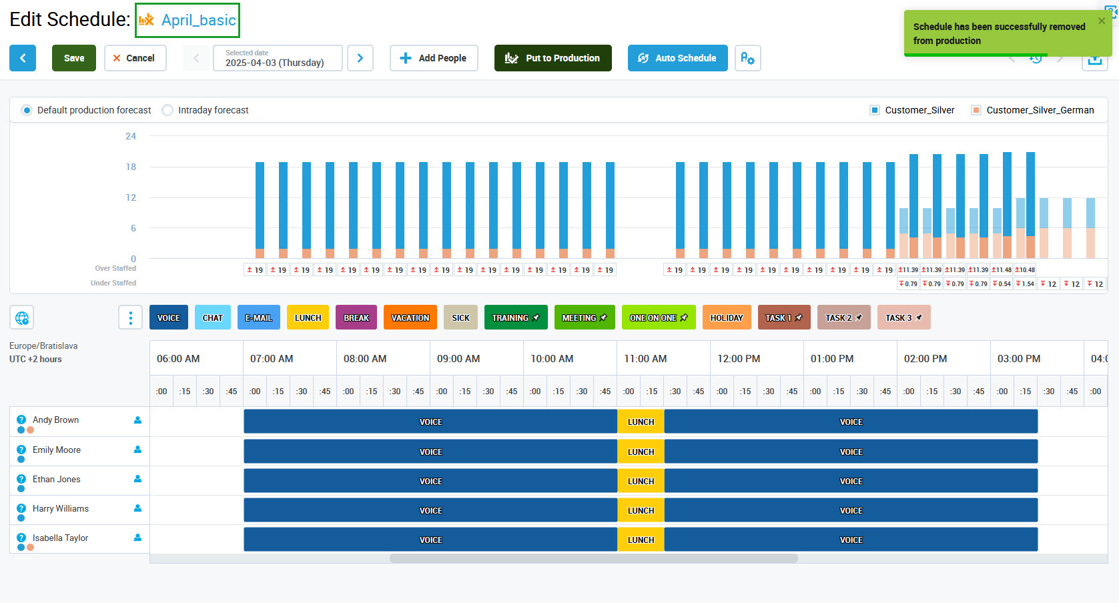Click the export icon at top right
Screen dimensions: 1119x603
[x=1094, y=61]
